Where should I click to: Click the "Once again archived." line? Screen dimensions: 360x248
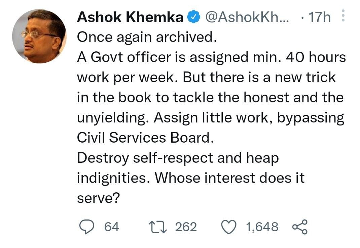pyautogui.click(x=146, y=37)
